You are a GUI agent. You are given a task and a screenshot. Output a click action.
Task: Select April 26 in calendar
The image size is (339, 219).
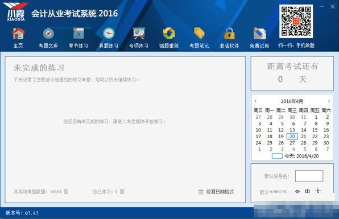pos(281,143)
